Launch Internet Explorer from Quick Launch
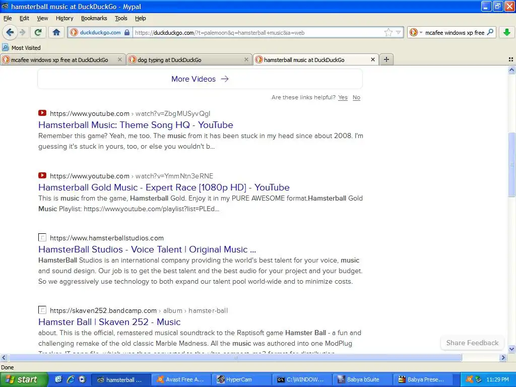This screenshot has height=387, width=516. 71,379
